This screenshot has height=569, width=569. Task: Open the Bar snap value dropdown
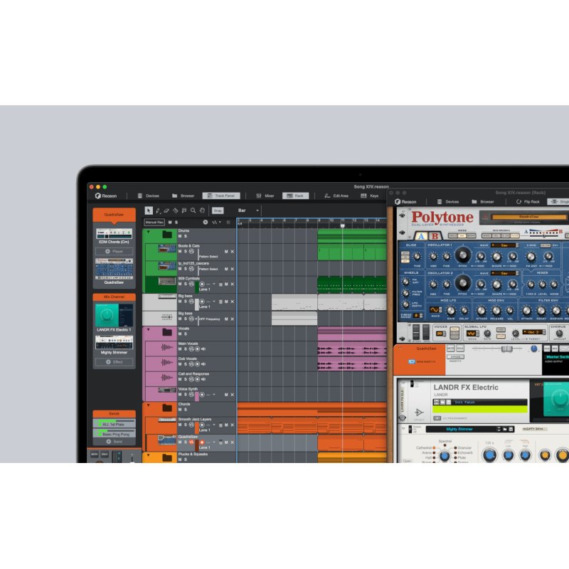pyautogui.click(x=248, y=211)
